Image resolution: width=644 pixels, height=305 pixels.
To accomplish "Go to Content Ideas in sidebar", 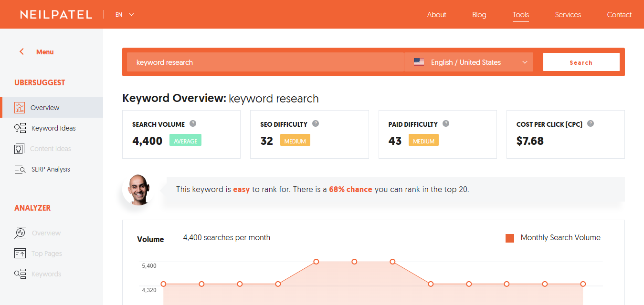I will point(52,149).
